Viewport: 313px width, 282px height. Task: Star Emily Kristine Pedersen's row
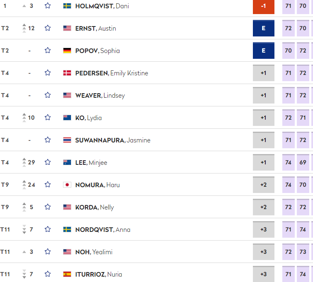[48, 72]
